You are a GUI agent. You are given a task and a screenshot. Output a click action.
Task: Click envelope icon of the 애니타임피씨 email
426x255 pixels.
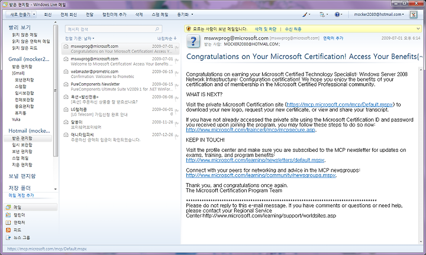(x=66, y=135)
